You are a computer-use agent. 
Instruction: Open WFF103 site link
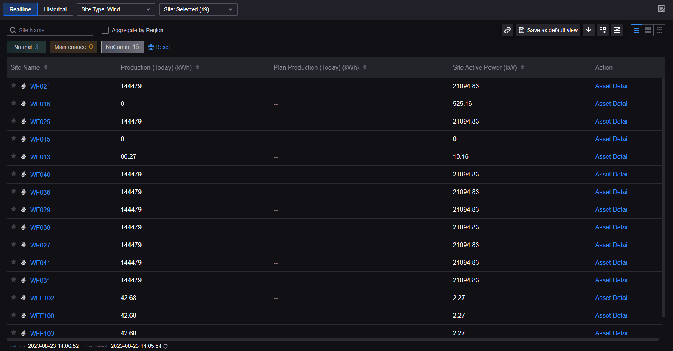42,333
